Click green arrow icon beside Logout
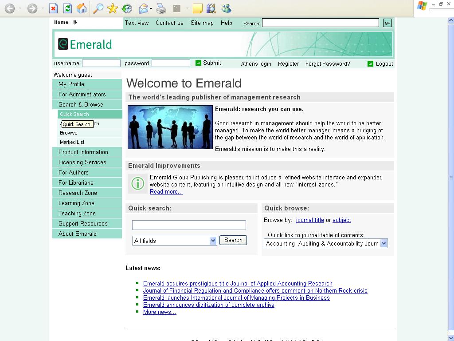 click(370, 64)
